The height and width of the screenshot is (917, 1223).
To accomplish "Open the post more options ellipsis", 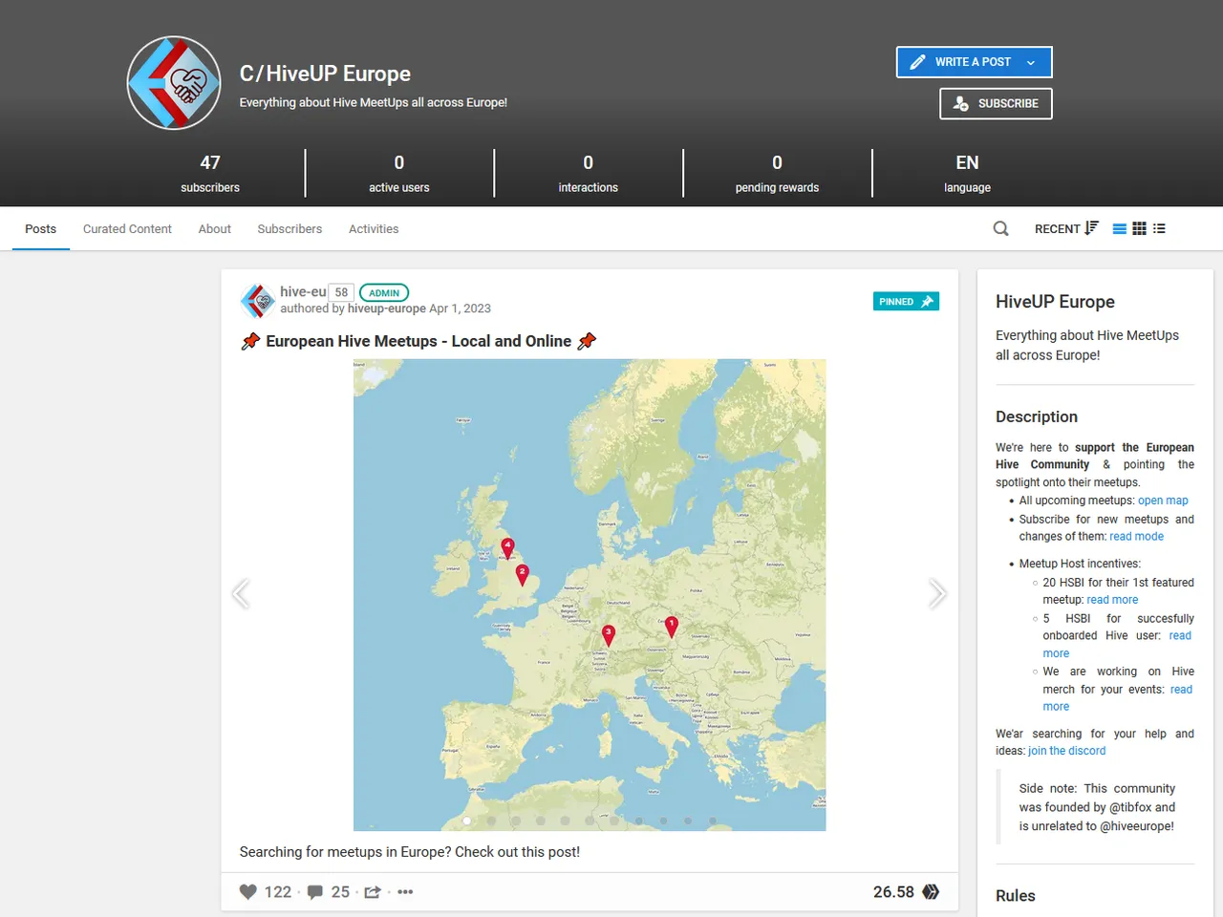I will pyautogui.click(x=405, y=892).
